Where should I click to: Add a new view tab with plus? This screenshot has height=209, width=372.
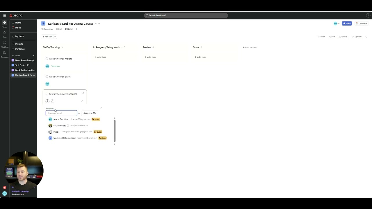77,29
